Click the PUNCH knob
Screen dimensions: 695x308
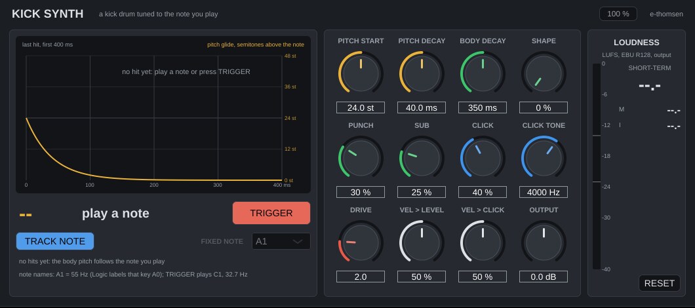pyautogui.click(x=361, y=158)
